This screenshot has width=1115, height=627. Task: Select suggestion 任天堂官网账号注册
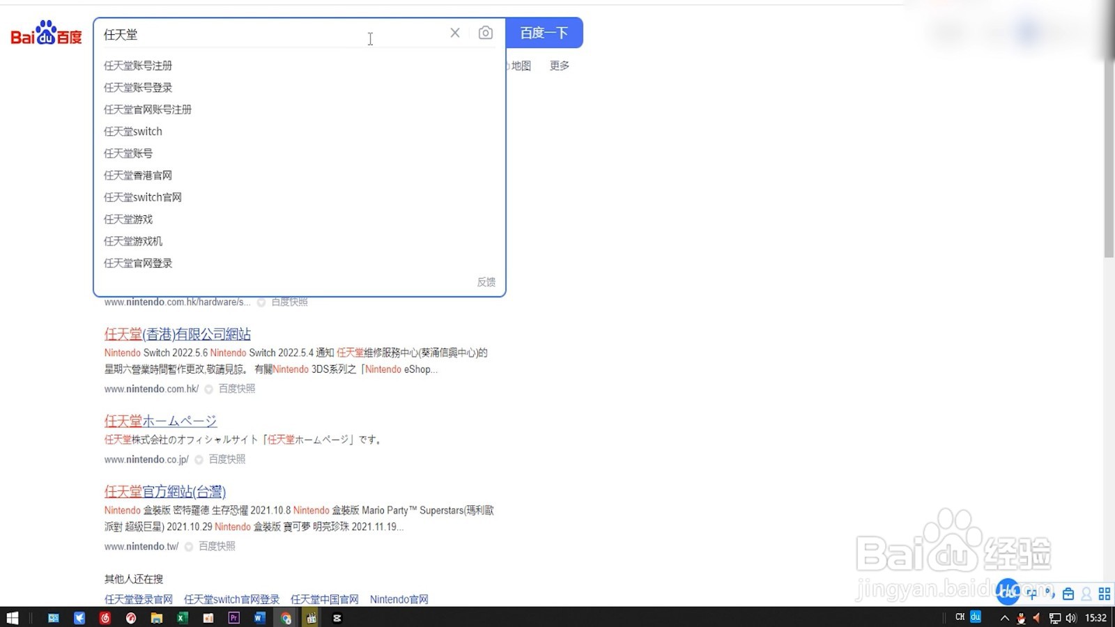pos(148,109)
